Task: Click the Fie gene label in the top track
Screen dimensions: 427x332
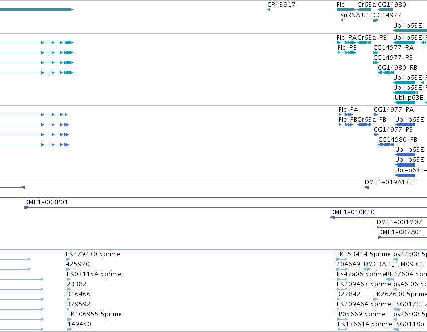Action: coord(341,5)
